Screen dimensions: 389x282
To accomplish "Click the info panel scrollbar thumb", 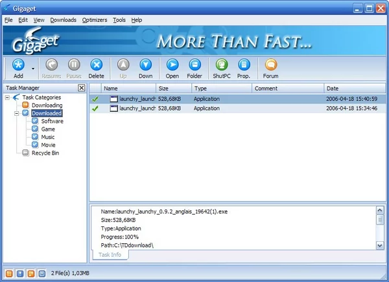I will point(380,220).
